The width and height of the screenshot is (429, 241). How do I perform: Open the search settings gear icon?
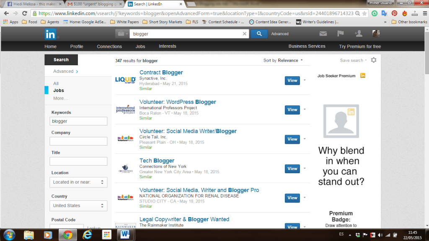[x=373, y=60]
